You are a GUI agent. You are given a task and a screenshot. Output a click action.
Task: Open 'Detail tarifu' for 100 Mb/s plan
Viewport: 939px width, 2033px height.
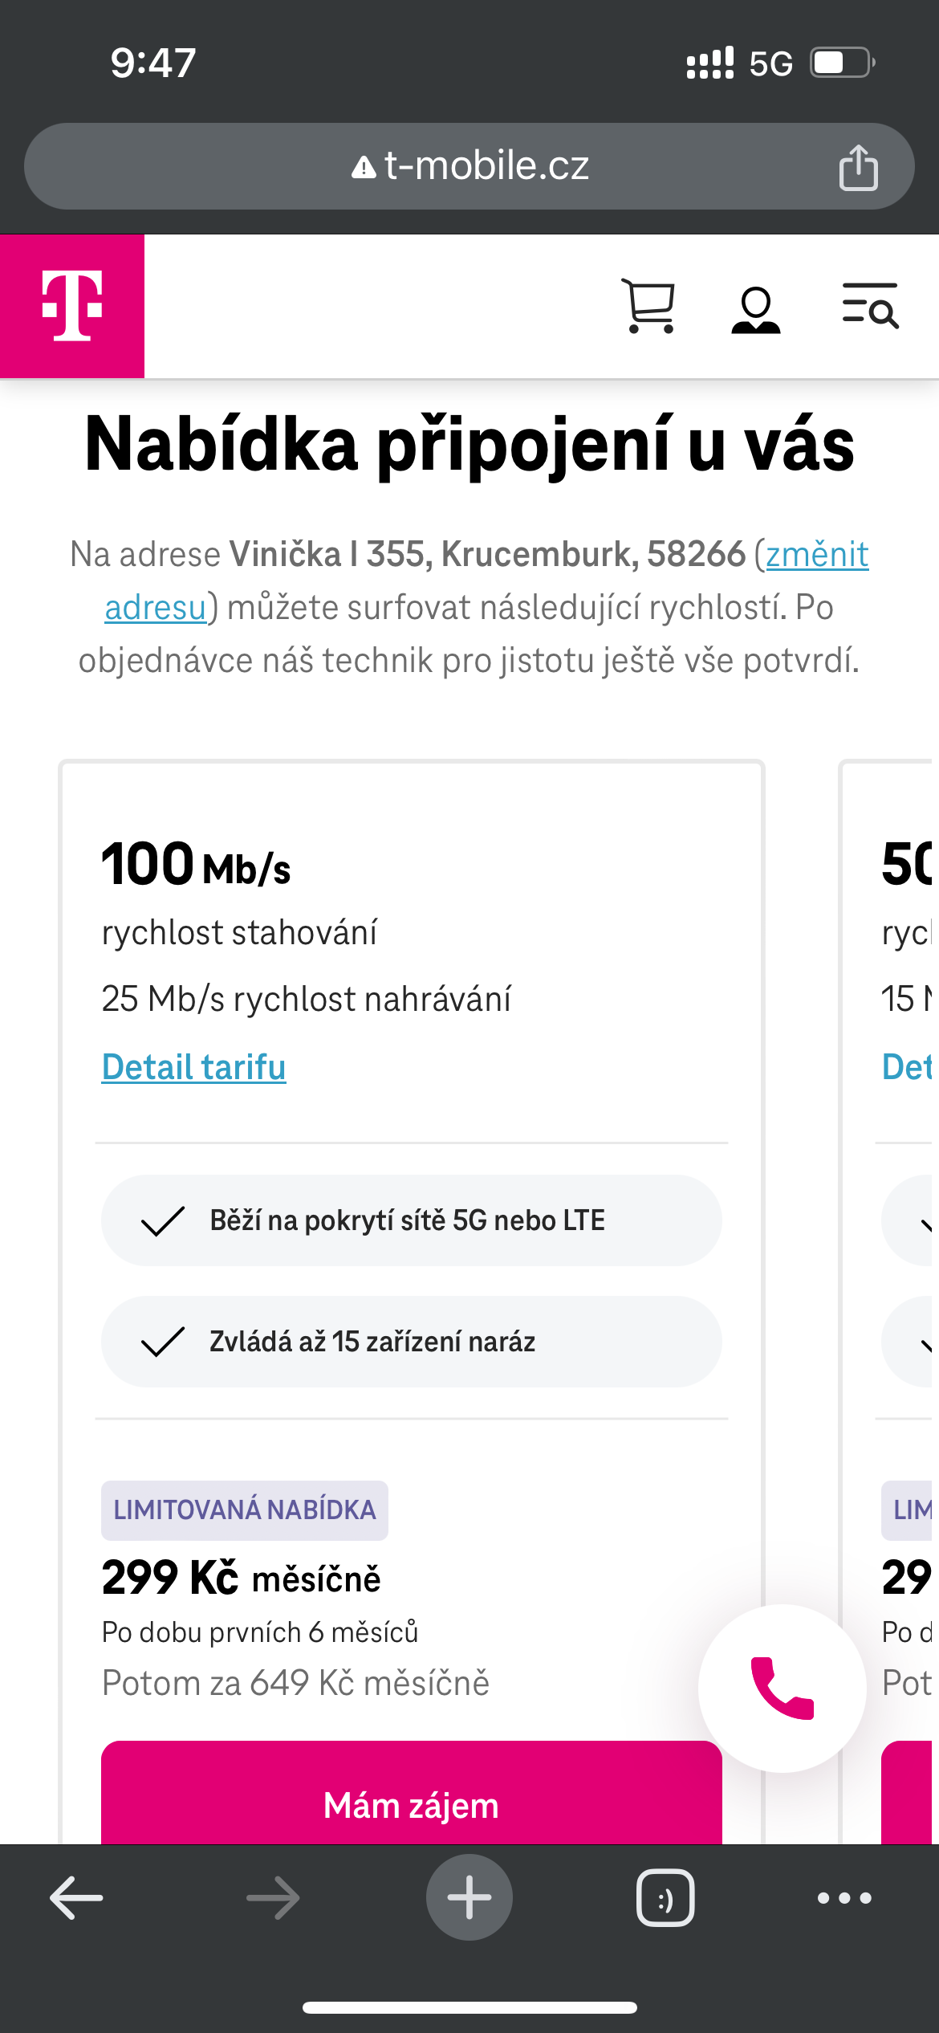[x=193, y=1067]
